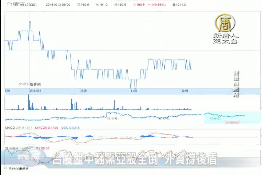The image size is (262, 175).
Task: Click the 12:00 time axis label
Action: (184, 91)
